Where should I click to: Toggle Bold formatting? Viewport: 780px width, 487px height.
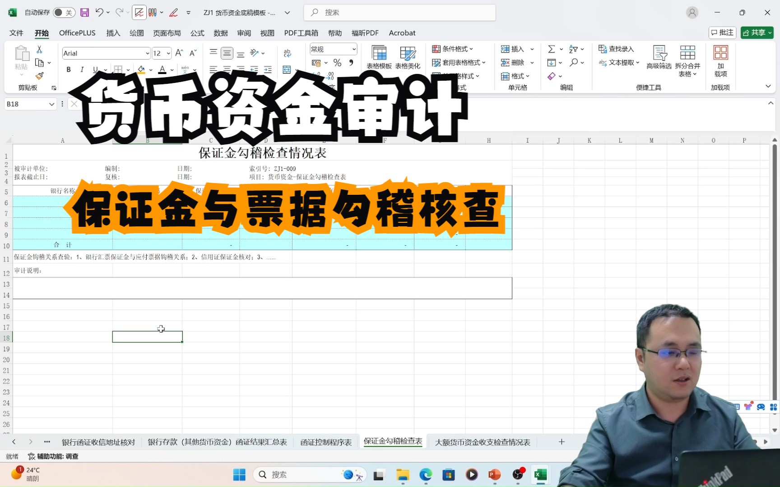click(x=69, y=69)
